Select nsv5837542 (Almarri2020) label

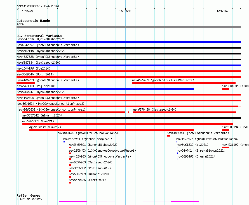[42, 115]
